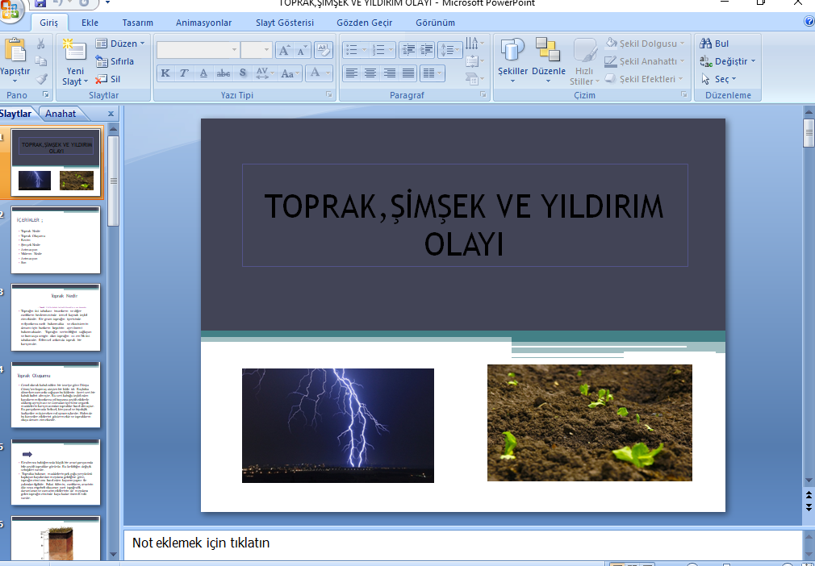Viewport: 815px width, 566px height.
Task: Switch to the Tasarım ribbon tab
Action: click(138, 23)
